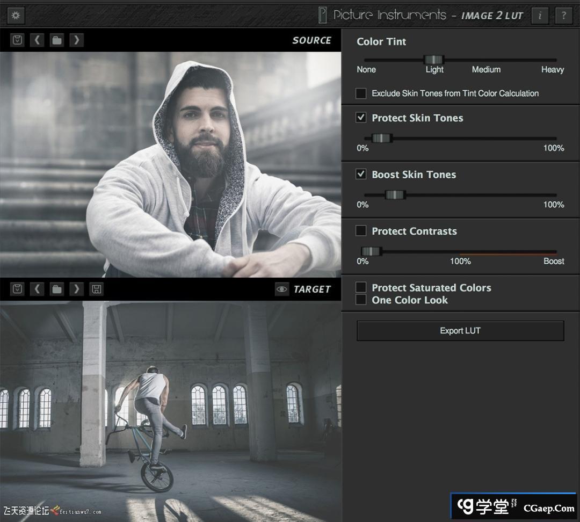Viewport: 580px width, 522px height.
Task: Click the Export LUT button
Action: pyautogui.click(x=460, y=331)
